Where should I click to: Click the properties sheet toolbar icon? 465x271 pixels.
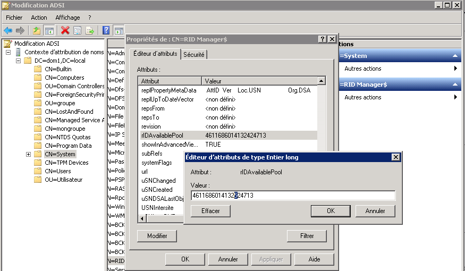[77, 30]
